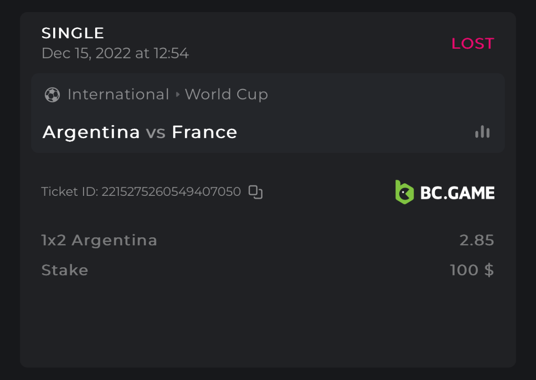The image size is (536, 380).
Task: Copy the ticket ID with copy icon
Action: click(x=255, y=192)
